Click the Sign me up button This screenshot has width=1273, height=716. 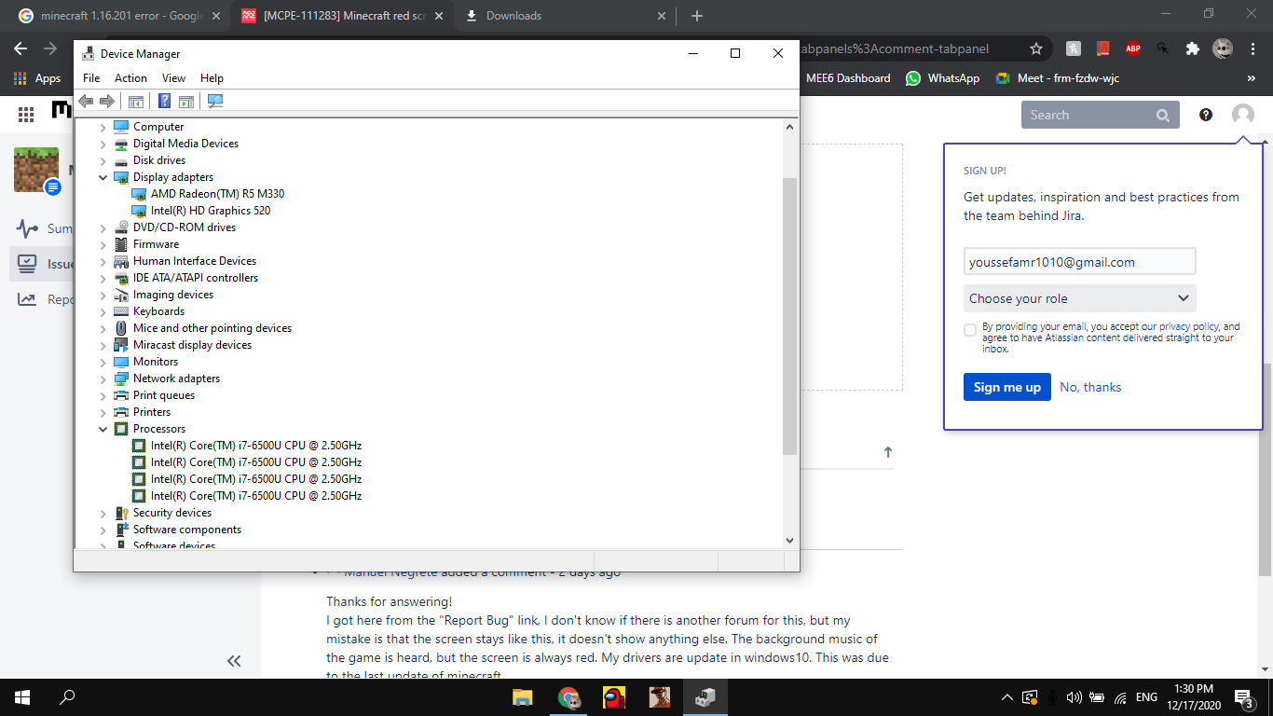coord(1007,387)
